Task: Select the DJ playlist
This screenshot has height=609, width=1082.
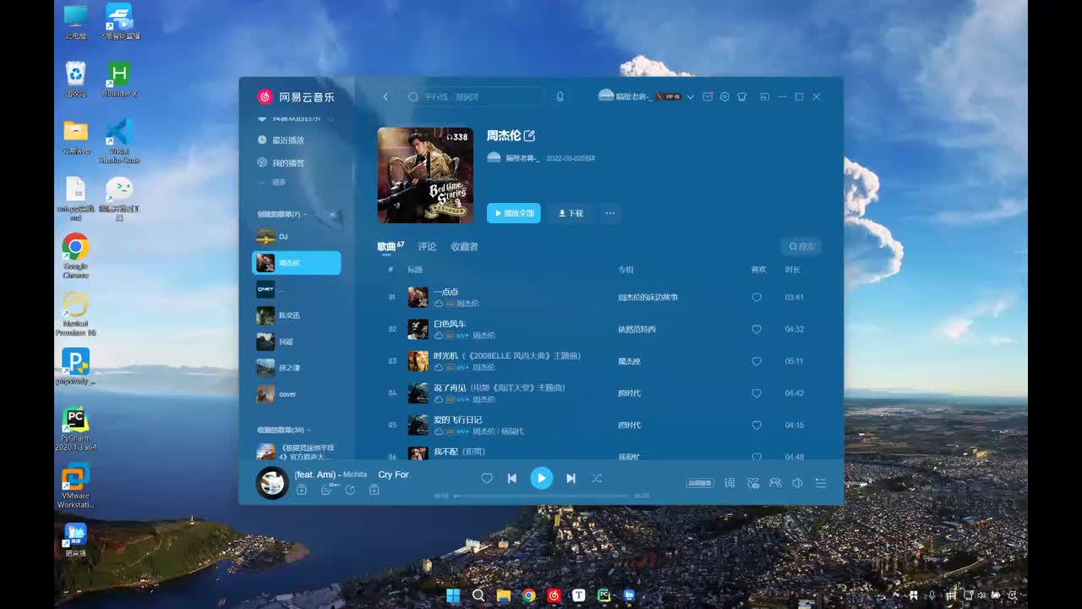Action: pyautogui.click(x=297, y=237)
